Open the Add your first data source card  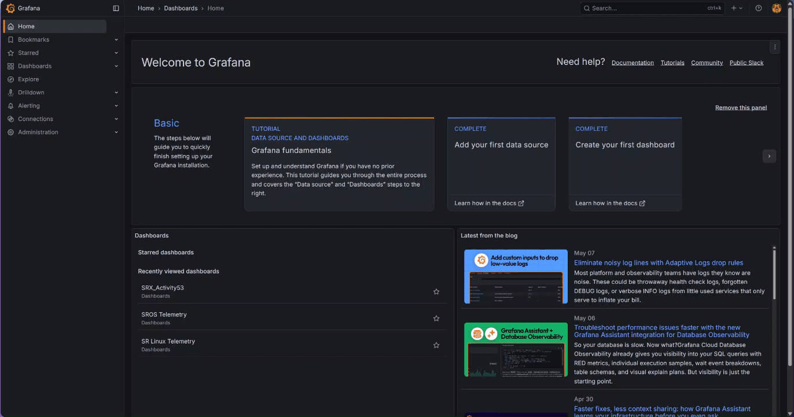[x=501, y=164]
